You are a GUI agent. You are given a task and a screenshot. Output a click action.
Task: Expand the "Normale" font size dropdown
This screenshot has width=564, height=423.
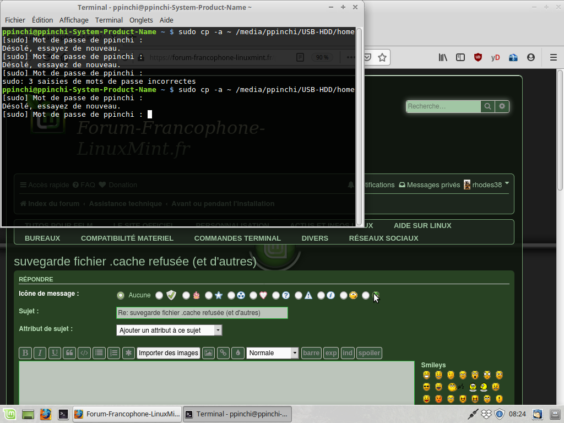pos(272,353)
